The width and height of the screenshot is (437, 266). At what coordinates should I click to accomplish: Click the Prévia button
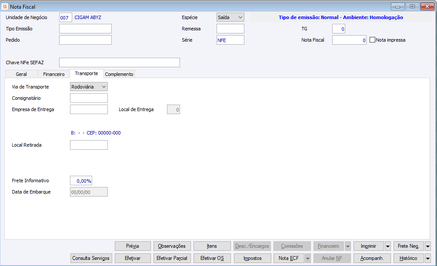(x=133, y=246)
